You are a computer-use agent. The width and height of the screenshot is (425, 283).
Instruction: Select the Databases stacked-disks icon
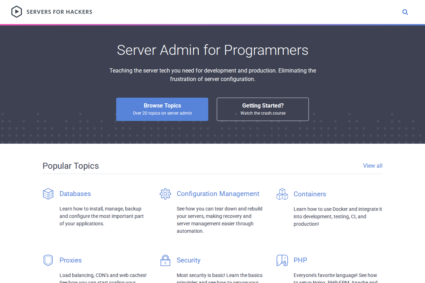tap(48, 194)
